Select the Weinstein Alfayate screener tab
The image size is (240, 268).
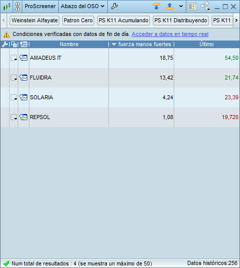tap(34, 20)
